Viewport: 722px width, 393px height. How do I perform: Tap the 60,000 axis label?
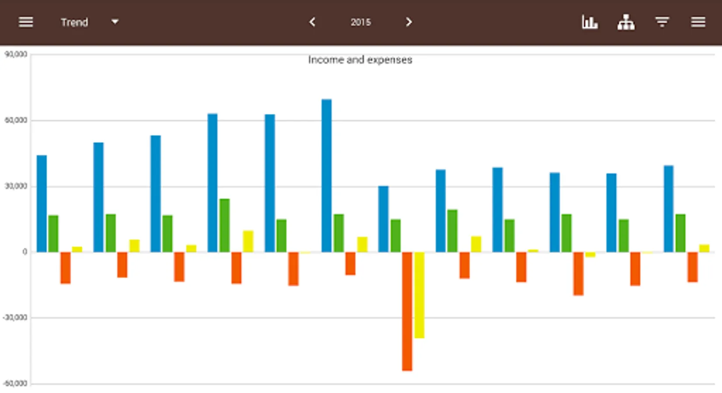point(16,120)
